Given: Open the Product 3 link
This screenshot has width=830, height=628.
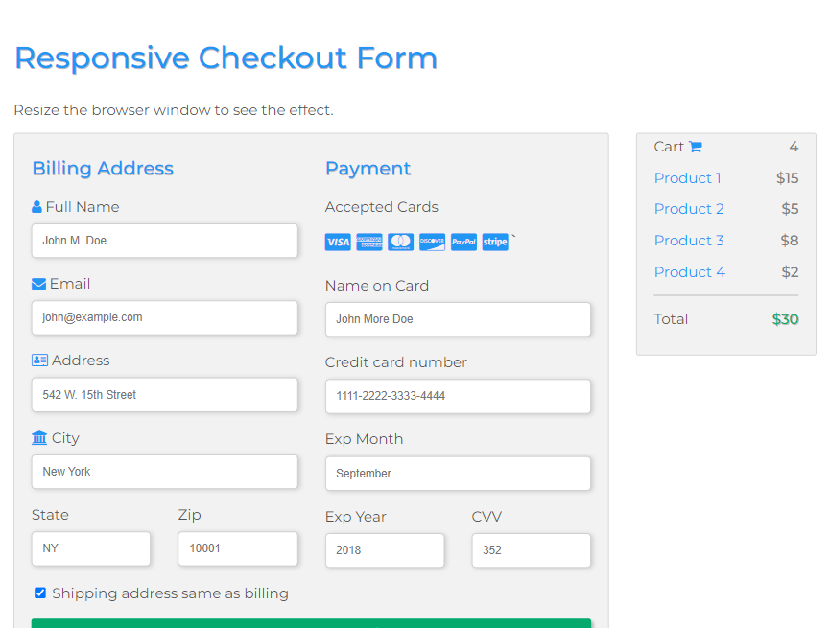Looking at the screenshot, I should click(689, 241).
